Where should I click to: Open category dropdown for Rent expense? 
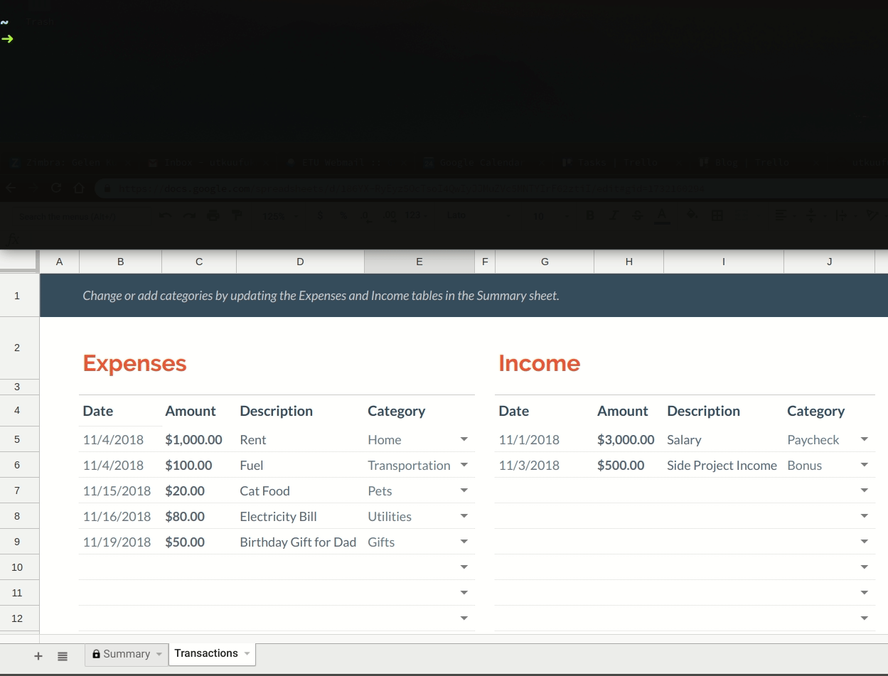coord(464,439)
